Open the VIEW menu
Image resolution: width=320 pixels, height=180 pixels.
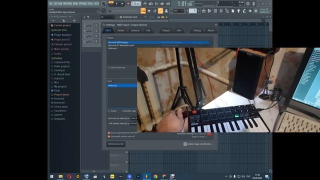pyautogui.click(x=75, y=3)
